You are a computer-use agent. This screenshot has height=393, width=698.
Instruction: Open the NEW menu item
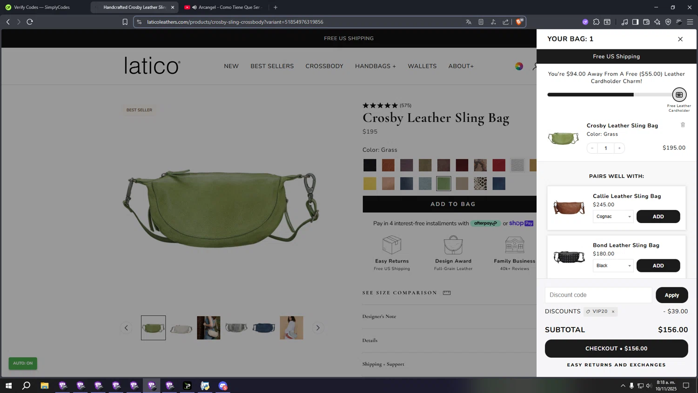tap(231, 66)
